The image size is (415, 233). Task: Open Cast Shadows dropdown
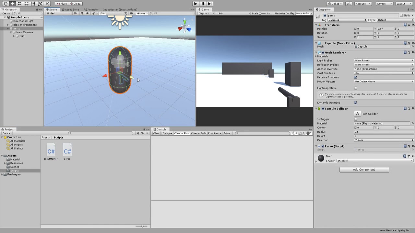tap(384, 73)
